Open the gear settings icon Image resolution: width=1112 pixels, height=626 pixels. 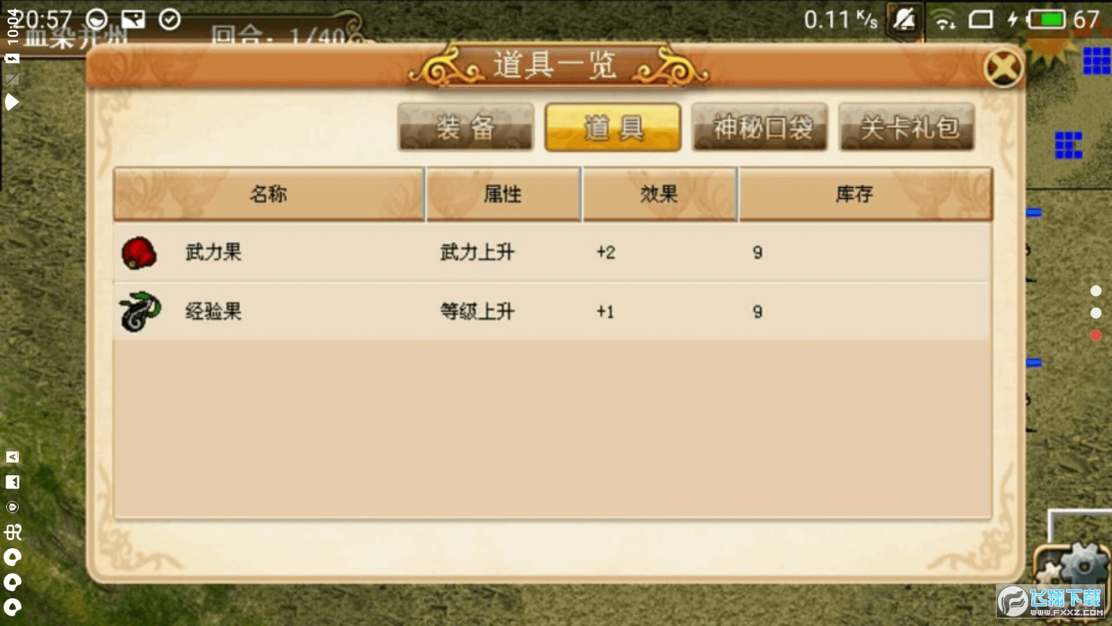[1072, 565]
